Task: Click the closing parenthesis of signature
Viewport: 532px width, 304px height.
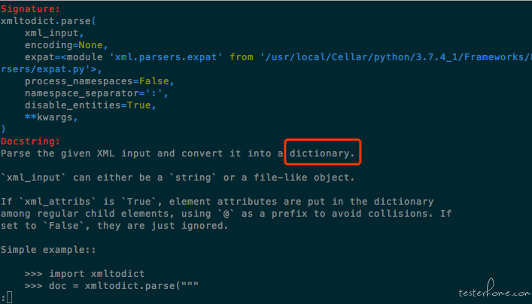Action: coord(3,129)
